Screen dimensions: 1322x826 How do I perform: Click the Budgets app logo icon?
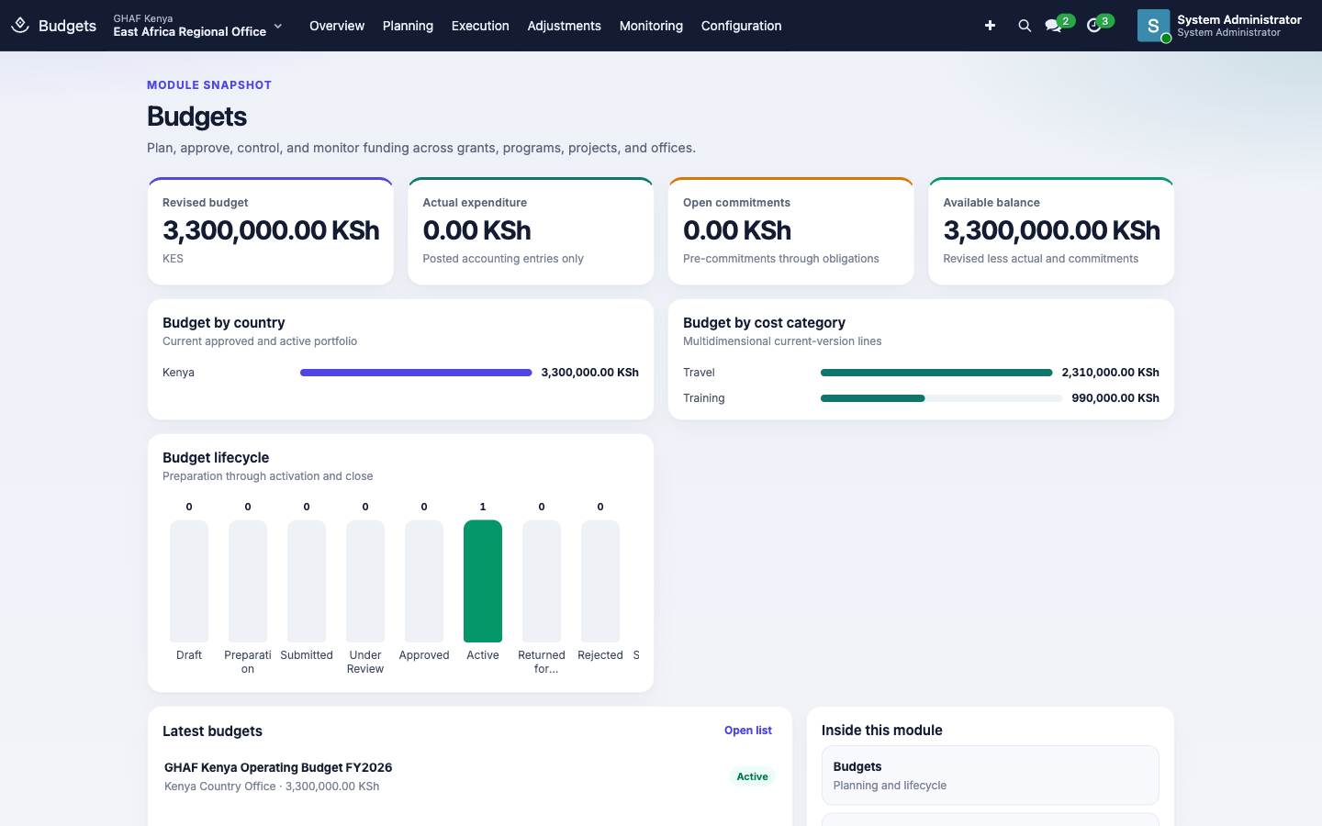point(20,26)
